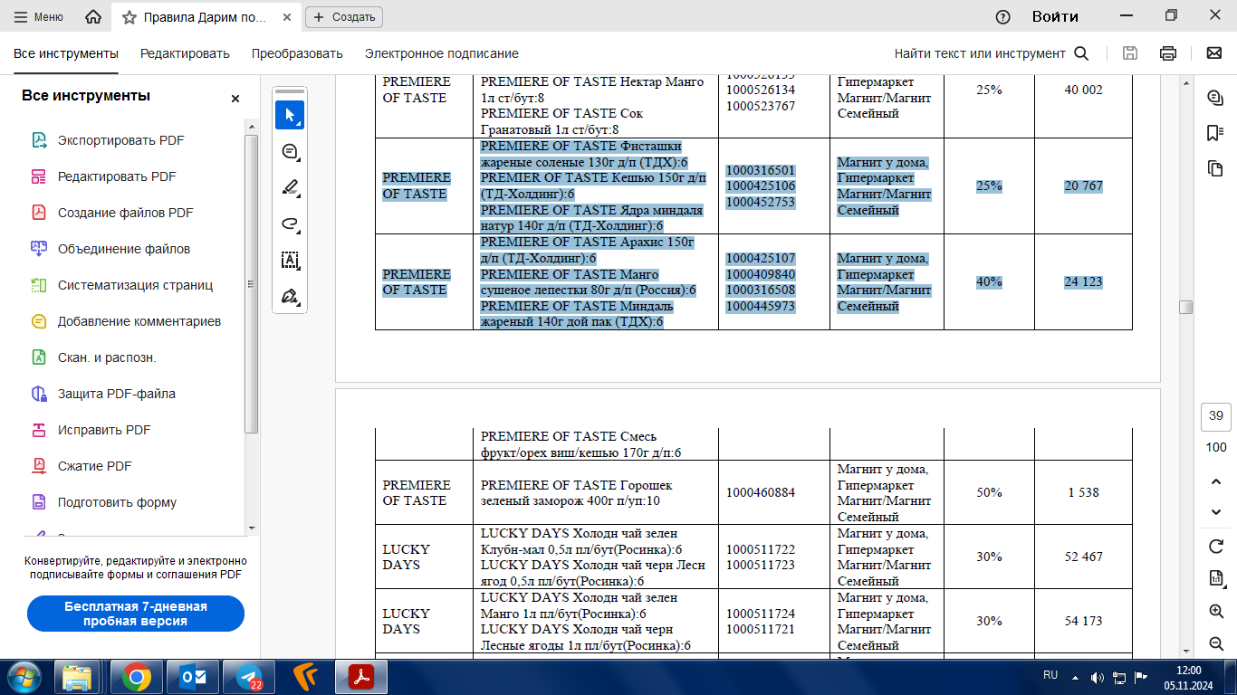This screenshot has width=1237, height=695.
Task: Open the Редактировать PDF tool
Action: point(117,176)
